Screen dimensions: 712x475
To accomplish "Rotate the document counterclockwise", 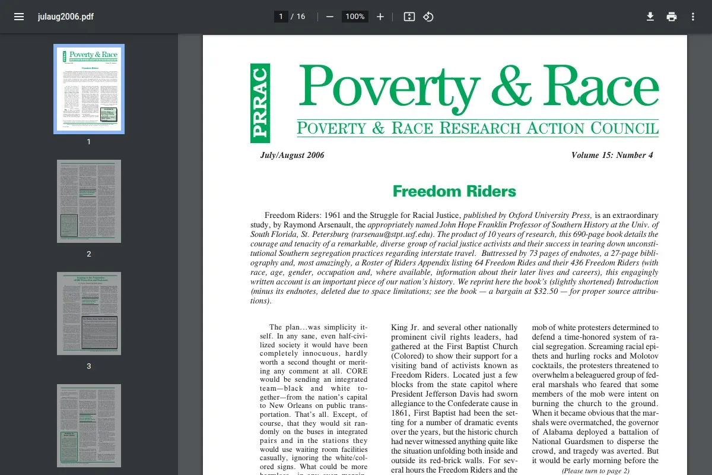I will pyautogui.click(x=428, y=17).
